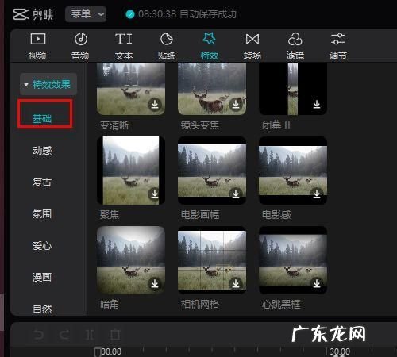Select the 氛围 effects category
The image size is (397, 357).
42,214
